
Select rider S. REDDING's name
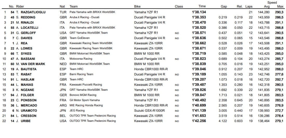click(26, 17)
